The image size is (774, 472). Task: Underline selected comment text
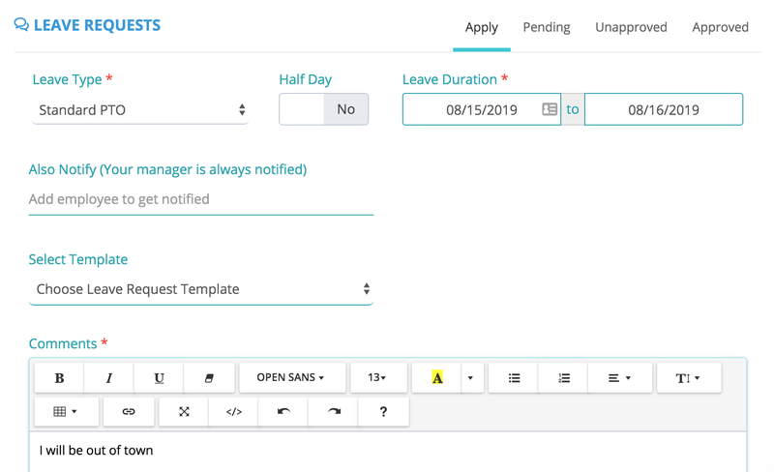159,378
